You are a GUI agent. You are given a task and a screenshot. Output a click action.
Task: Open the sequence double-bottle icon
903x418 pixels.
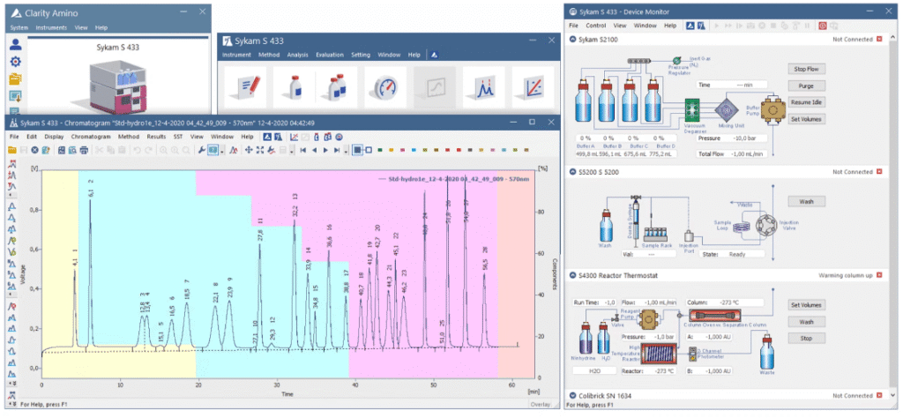[336, 87]
